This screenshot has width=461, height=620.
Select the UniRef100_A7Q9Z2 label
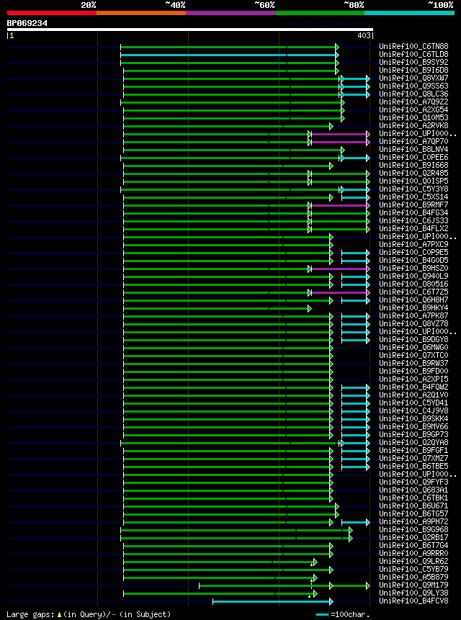(413, 102)
